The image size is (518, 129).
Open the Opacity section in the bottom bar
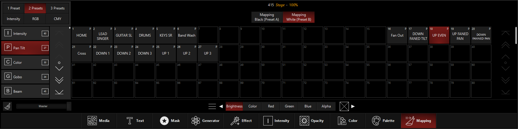coord(312,121)
